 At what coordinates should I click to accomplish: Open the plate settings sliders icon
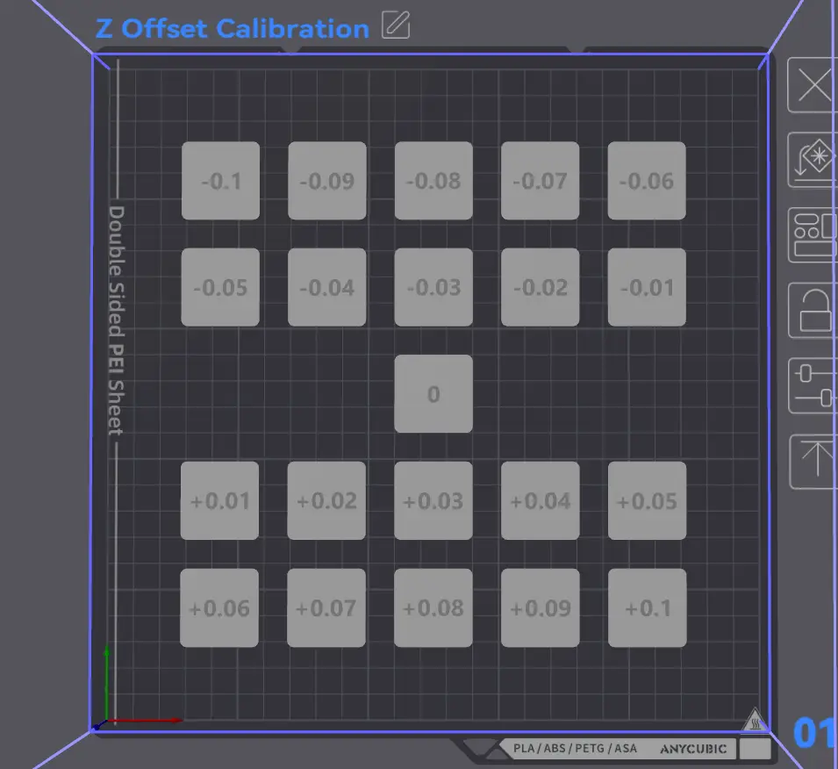[x=813, y=385]
